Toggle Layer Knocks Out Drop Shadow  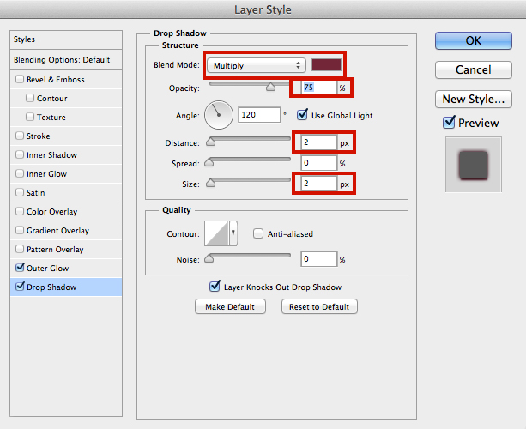[215, 287]
